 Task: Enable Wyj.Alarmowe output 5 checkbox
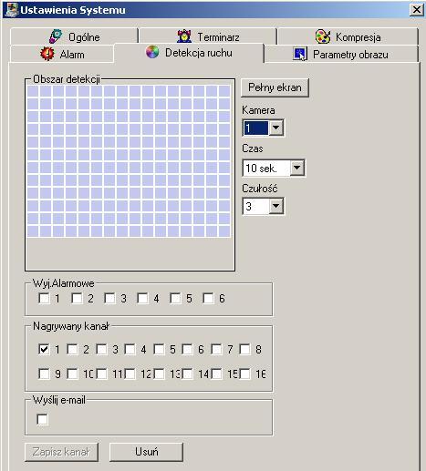point(175,298)
